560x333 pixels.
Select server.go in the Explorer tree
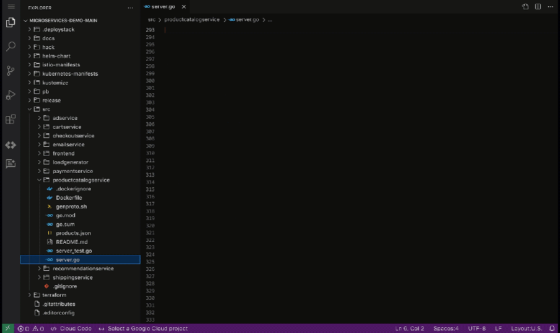click(80, 260)
